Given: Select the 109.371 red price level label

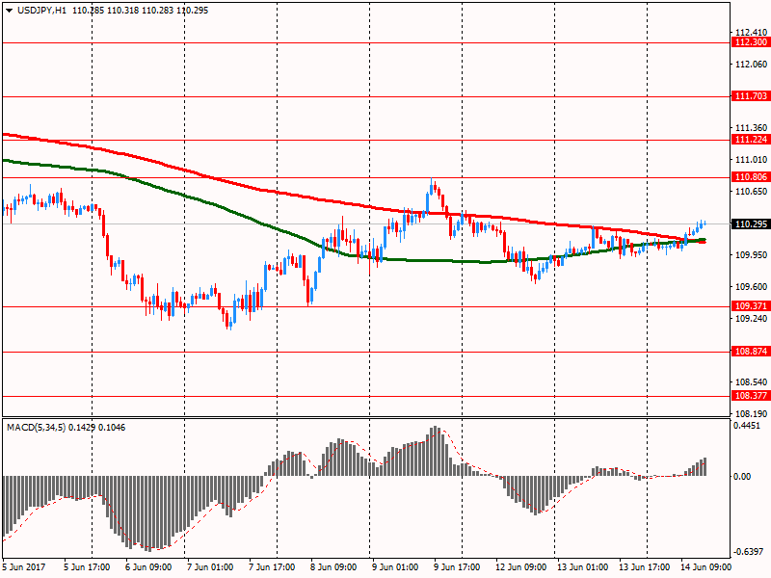Looking at the screenshot, I should 751,306.
